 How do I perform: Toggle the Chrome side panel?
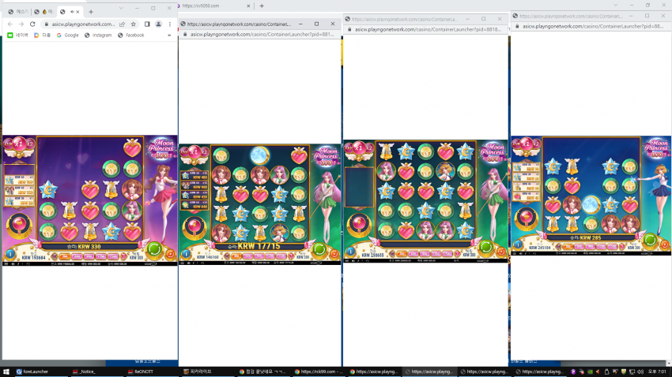point(147,24)
